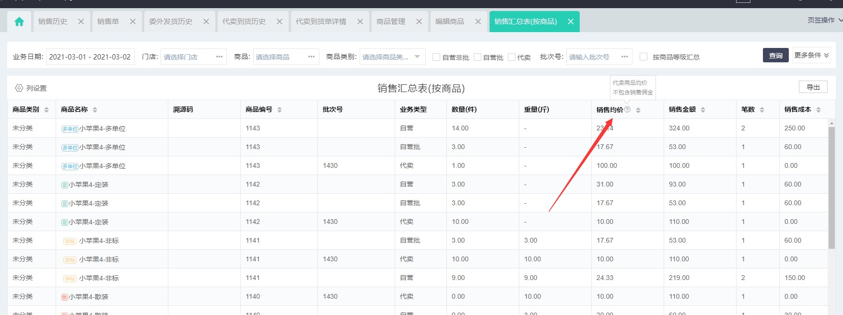Close the 代卖到货单详情 tab

360,22
